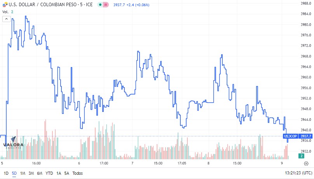Viewport: 314px width, 179px height.
Task: Switch to 1M time range
Action: 23,173
